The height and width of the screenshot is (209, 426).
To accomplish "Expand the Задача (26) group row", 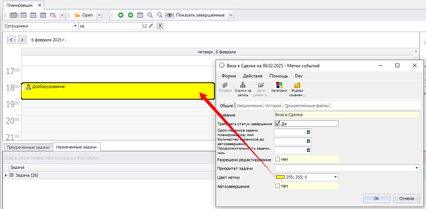I will [x=12, y=175].
